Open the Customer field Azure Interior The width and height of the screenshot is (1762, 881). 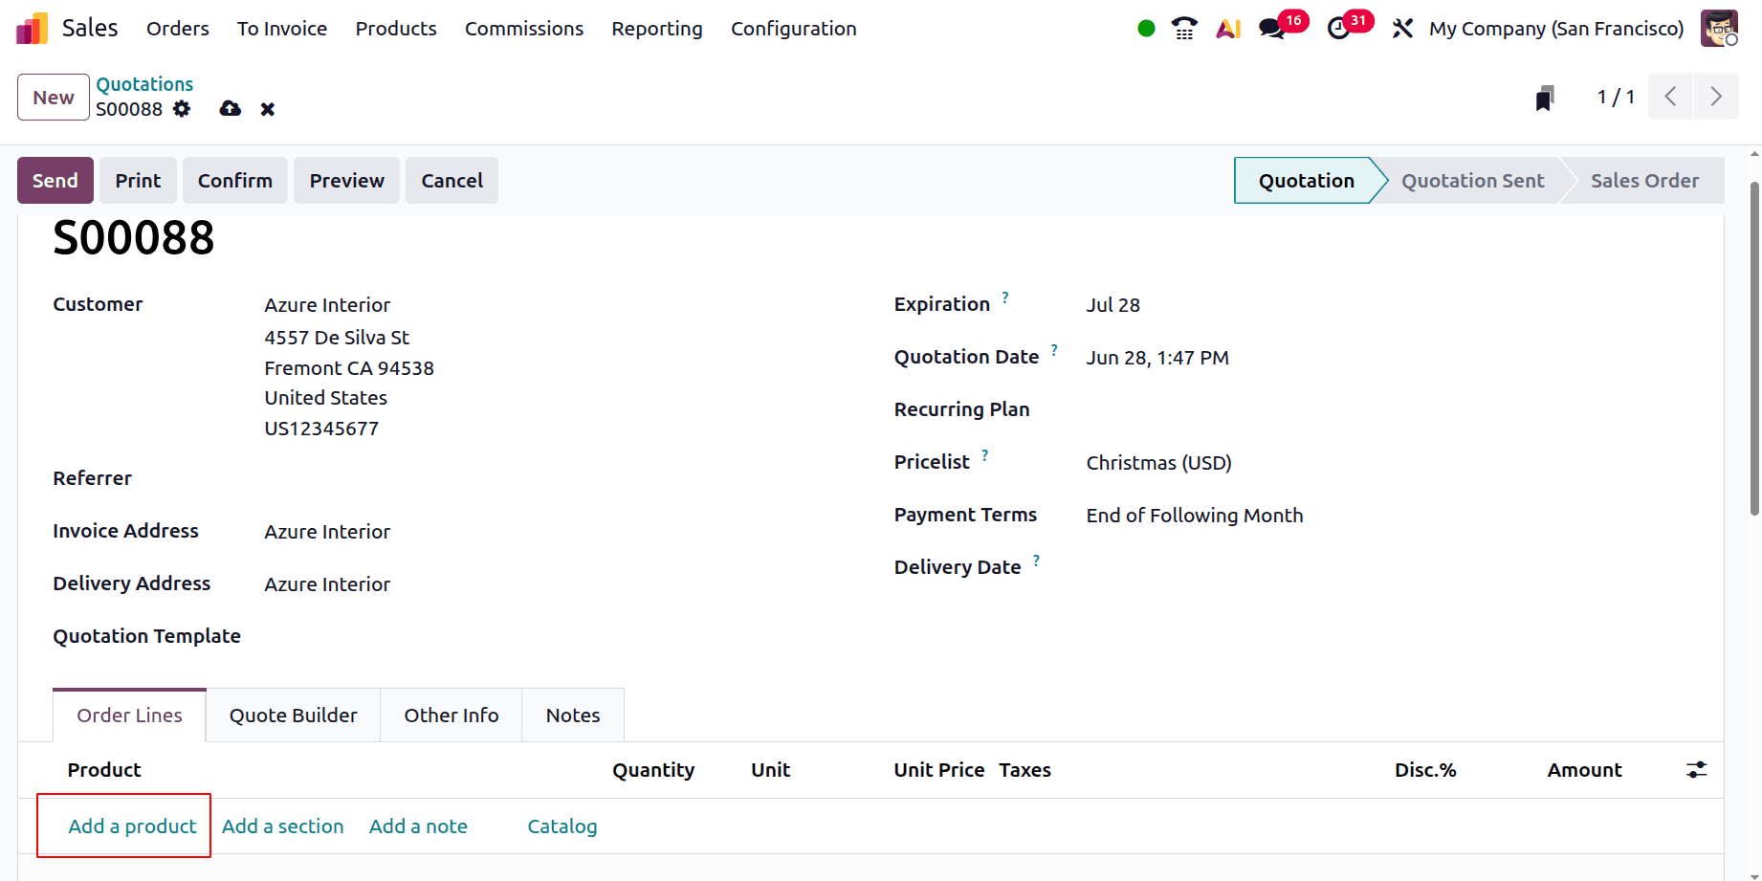(327, 305)
